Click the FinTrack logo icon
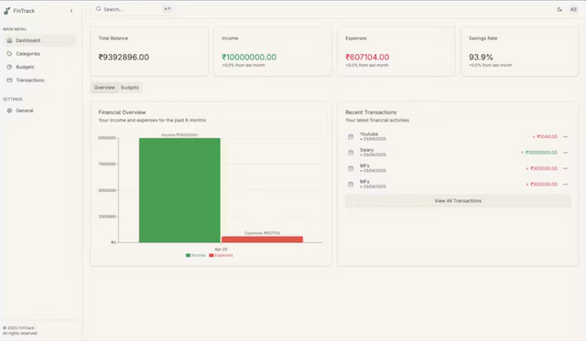Image resolution: width=586 pixels, height=341 pixels. click(6, 11)
